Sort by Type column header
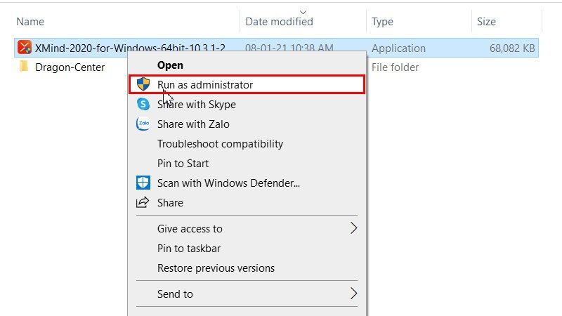 [382, 22]
